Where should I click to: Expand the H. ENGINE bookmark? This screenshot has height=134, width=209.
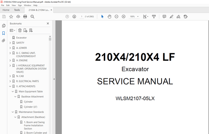[x=10, y=61]
